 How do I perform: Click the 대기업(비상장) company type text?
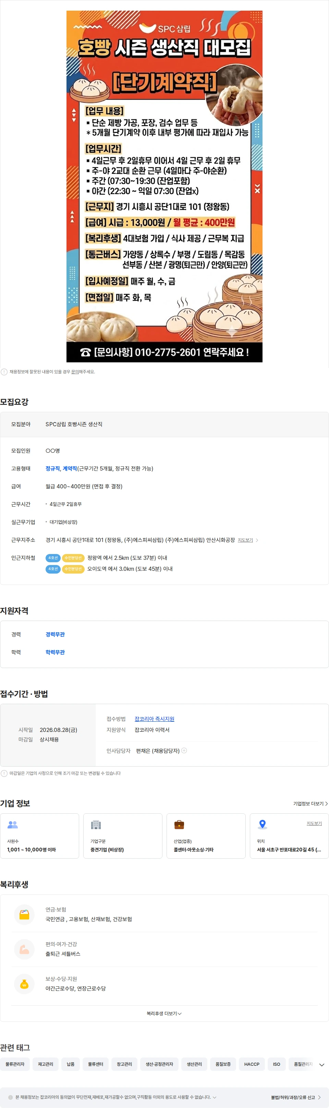(x=63, y=522)
